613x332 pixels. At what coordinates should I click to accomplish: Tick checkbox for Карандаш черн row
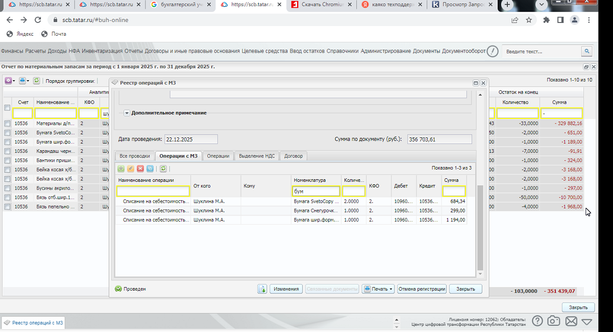click(x=7, y=151)
